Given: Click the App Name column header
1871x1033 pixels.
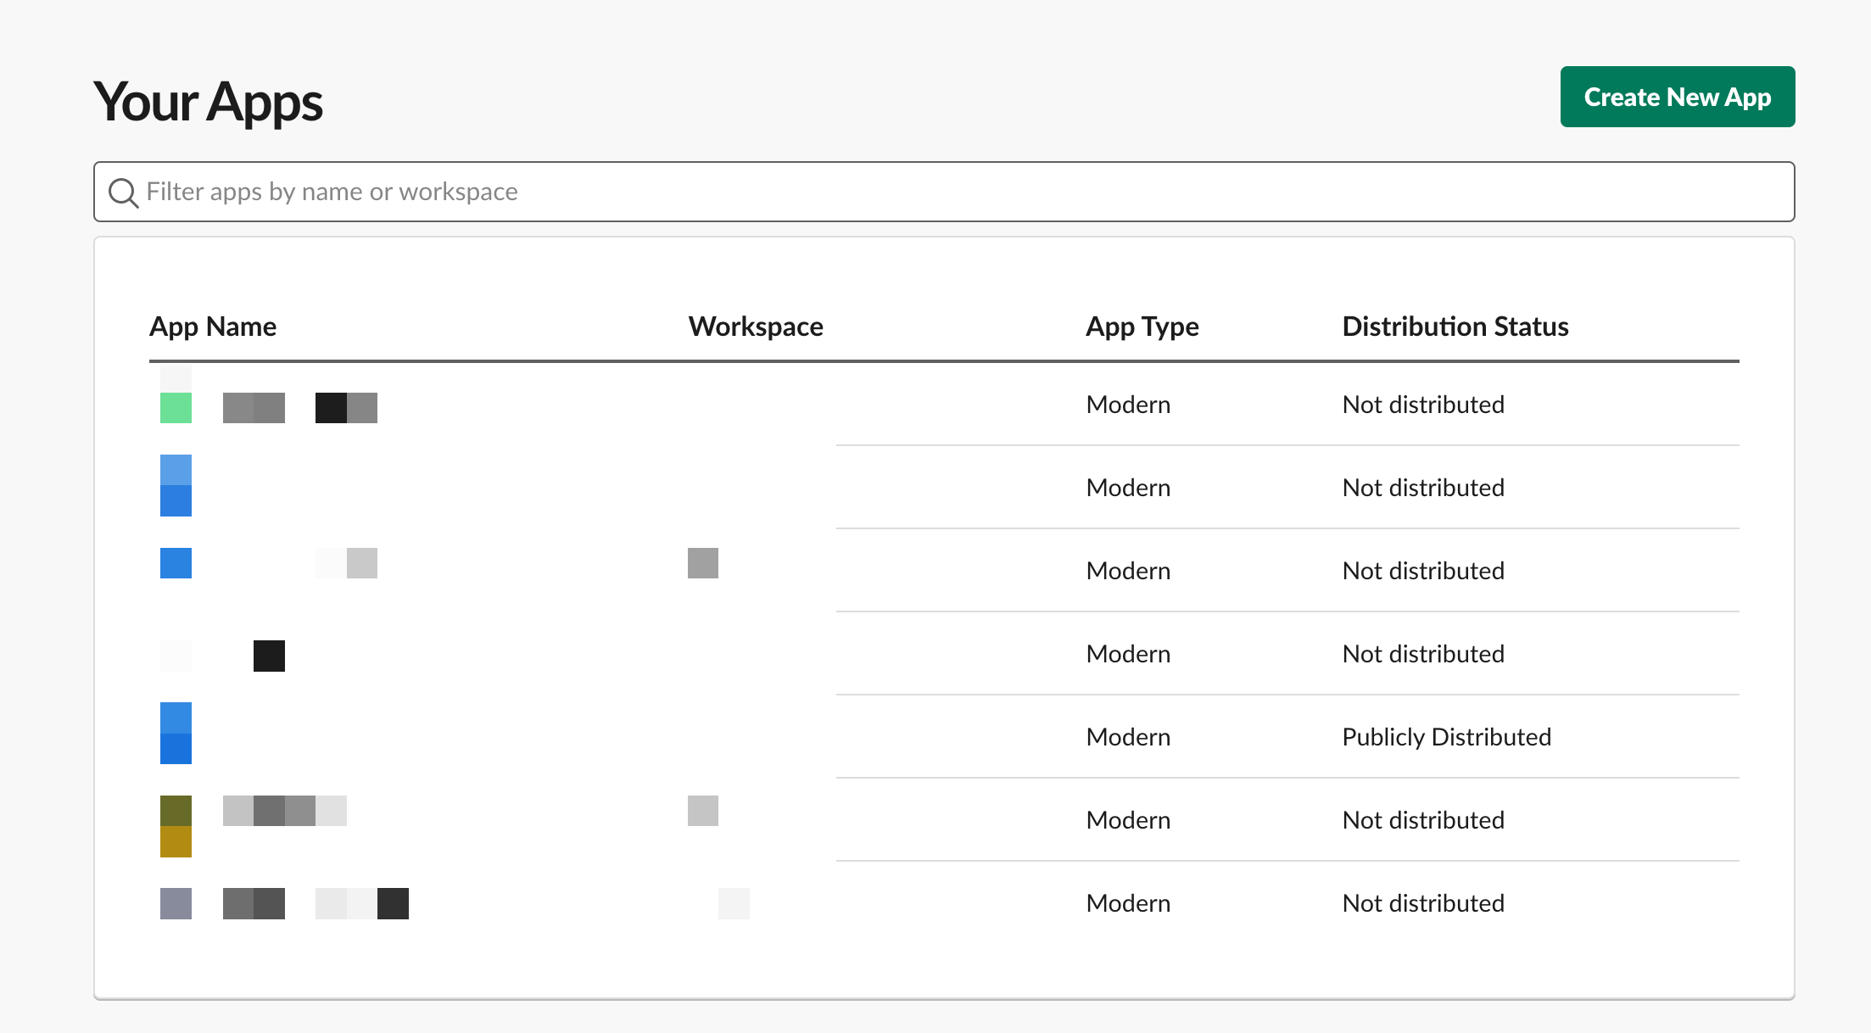Looking at the screenshot, I should point(213,327).
